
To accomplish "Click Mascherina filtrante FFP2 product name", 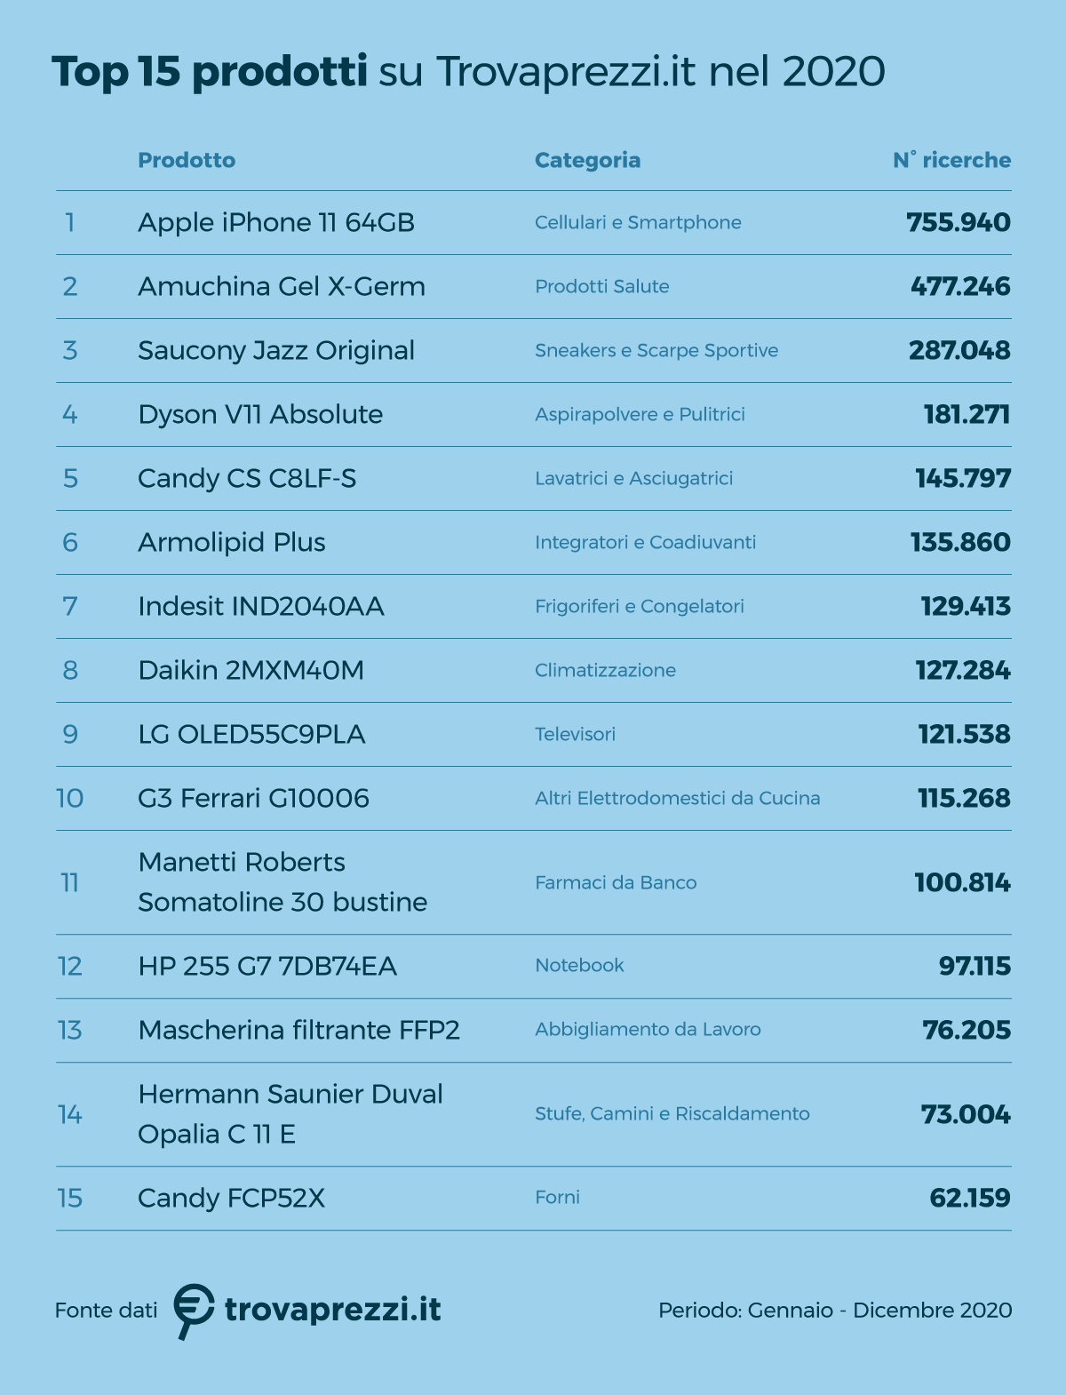I will click(x=298, y=1030).
